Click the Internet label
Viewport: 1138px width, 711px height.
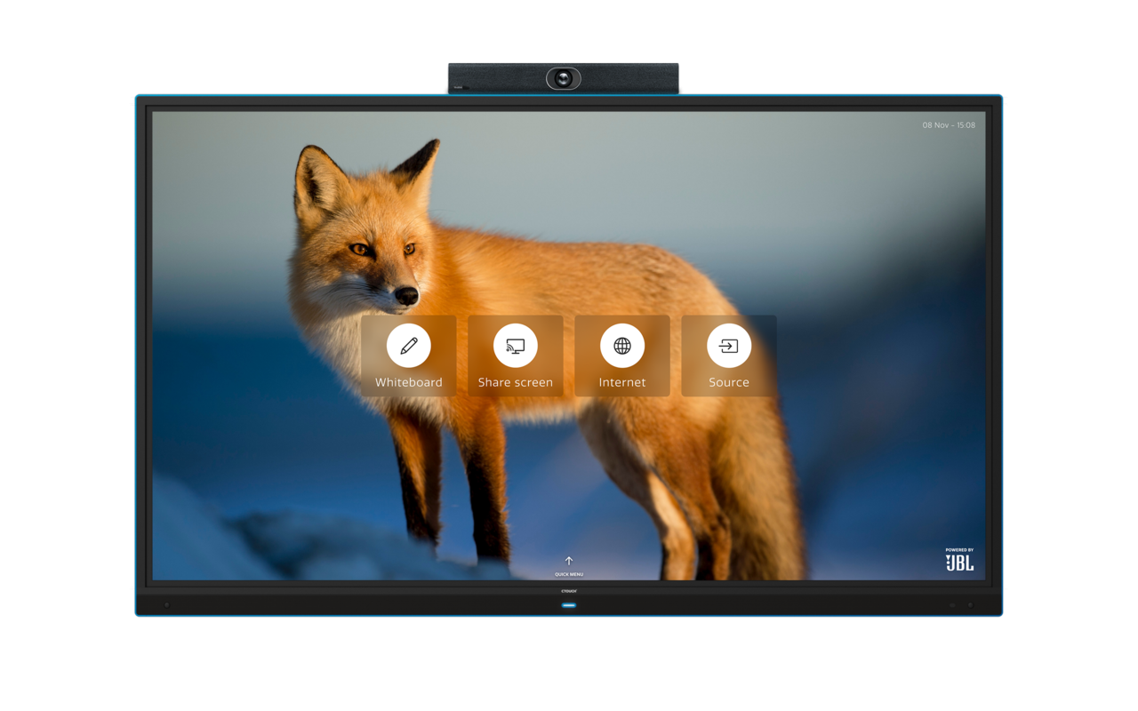coord(622,382)
